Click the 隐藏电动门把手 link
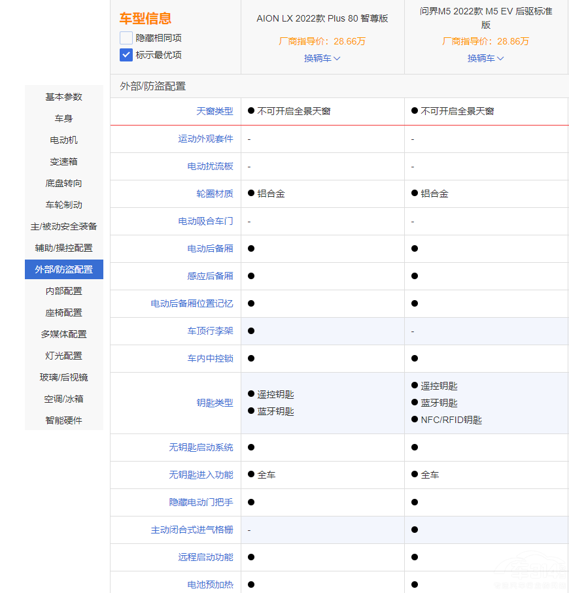 pos(201,502)
